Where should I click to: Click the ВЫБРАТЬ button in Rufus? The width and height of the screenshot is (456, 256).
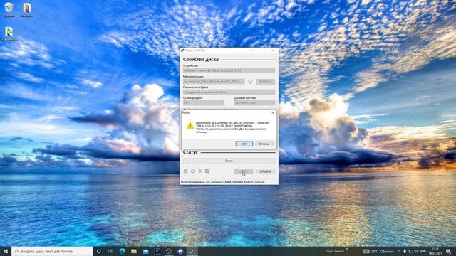266,82
